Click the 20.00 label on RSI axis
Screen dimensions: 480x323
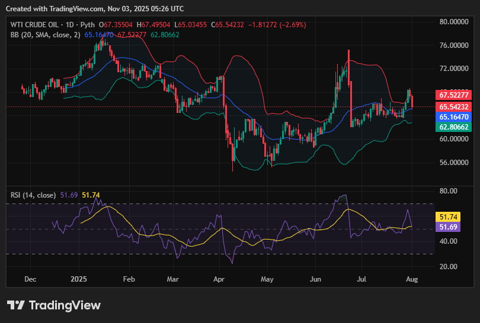(x=449, y=266)
